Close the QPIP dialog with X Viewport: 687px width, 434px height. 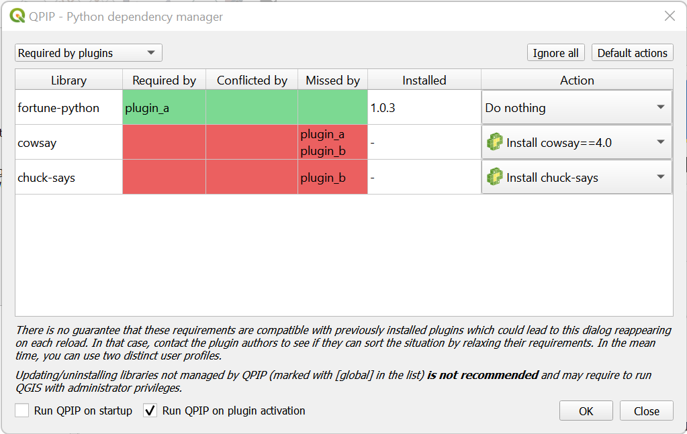(x=670, y=16)
